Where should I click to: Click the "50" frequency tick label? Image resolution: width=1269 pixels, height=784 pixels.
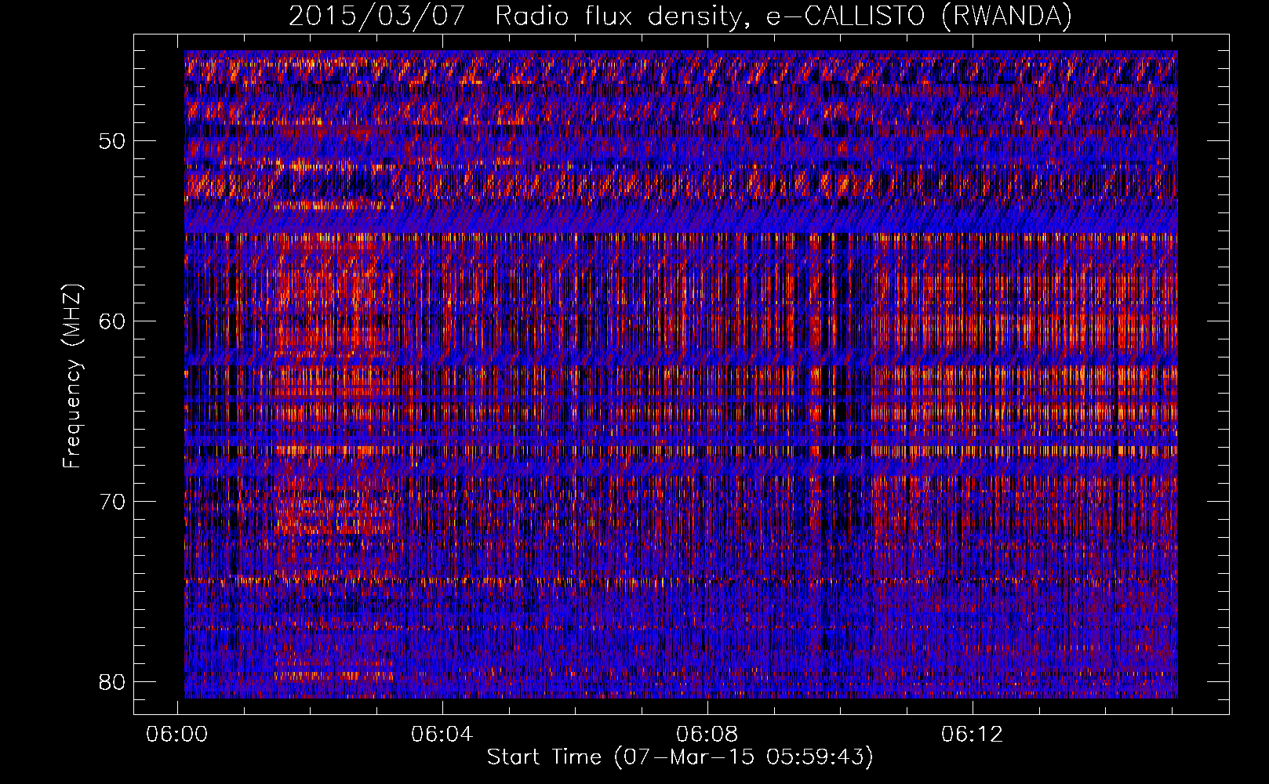[x=113, y=141]
